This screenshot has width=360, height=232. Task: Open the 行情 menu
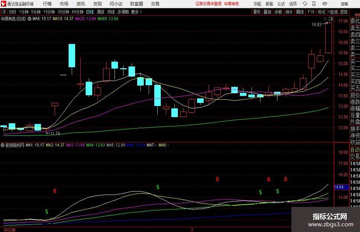tap(47, 4)
